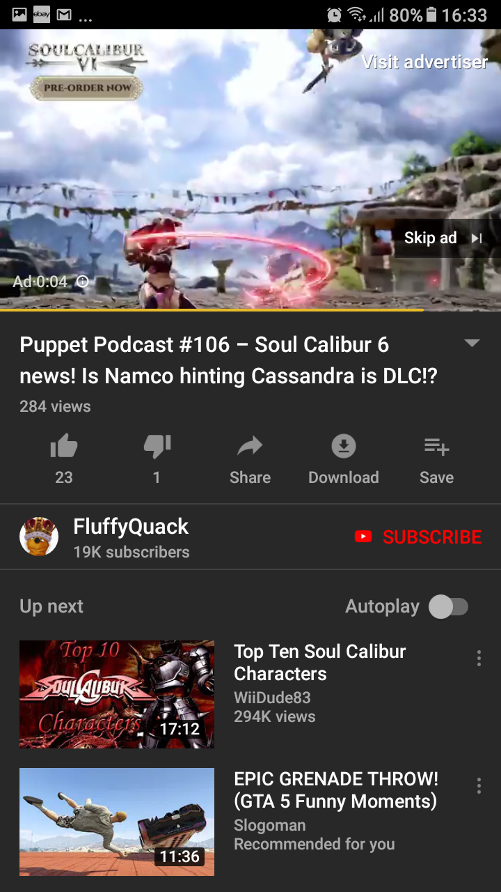Image resolution: width=501 pixels, height=892 pixels.
Task: Tap the thumbs down dislike icon
Action: tap(157, 447)
